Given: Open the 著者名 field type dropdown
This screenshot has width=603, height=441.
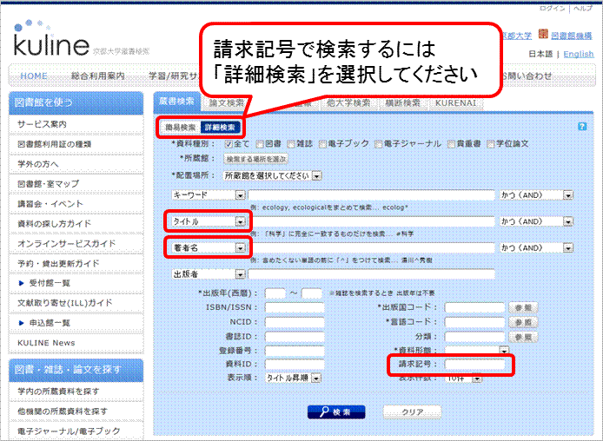Looking at the screenshot, I should click(209, 248).
